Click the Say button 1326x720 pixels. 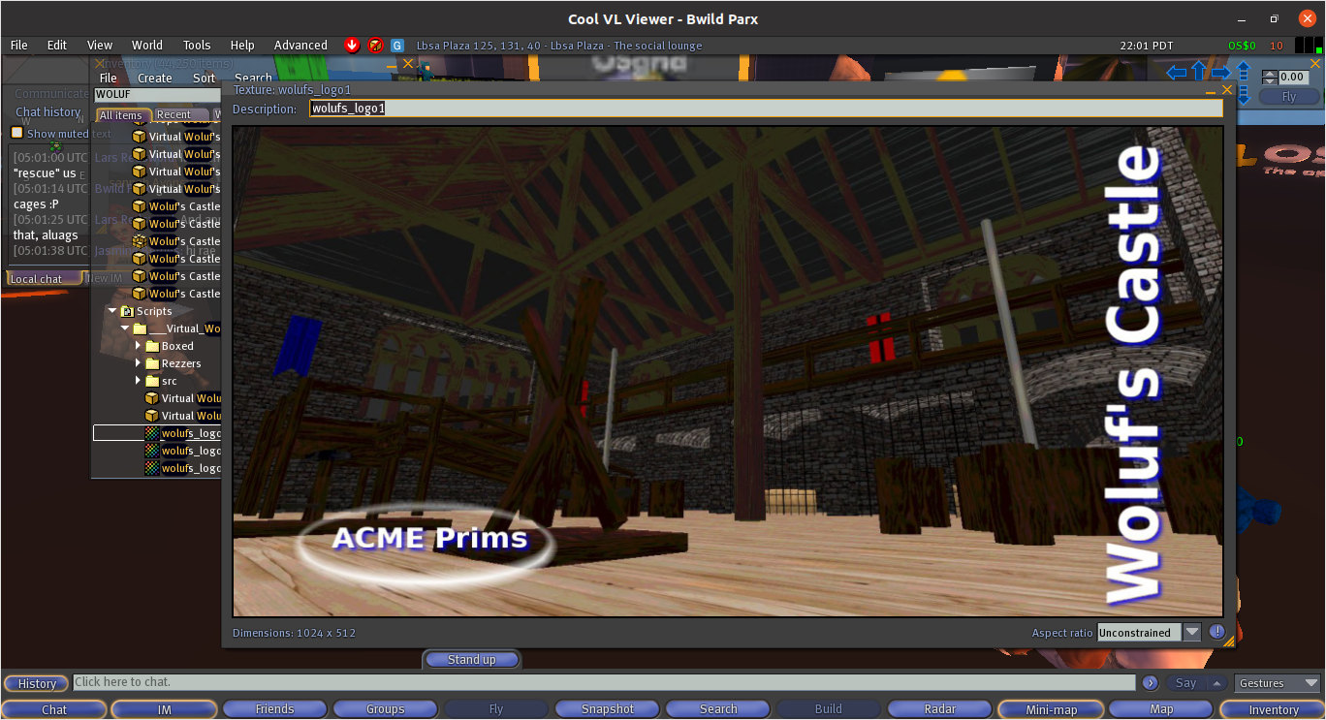[1185, 683]
